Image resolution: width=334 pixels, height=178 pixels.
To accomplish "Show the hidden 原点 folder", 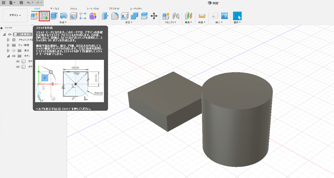I will [x=14, y=51].
